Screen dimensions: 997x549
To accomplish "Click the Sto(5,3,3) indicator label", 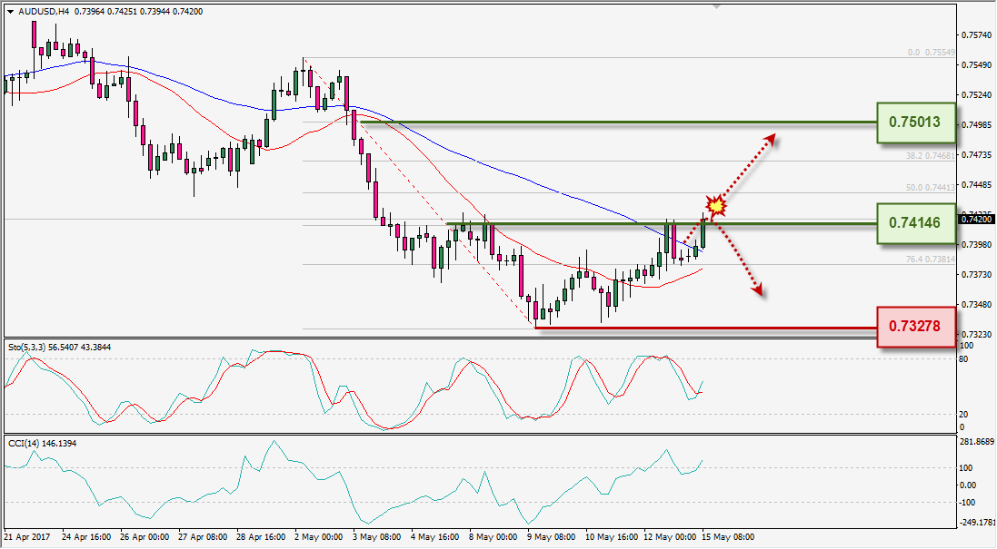I will [25, 348].
